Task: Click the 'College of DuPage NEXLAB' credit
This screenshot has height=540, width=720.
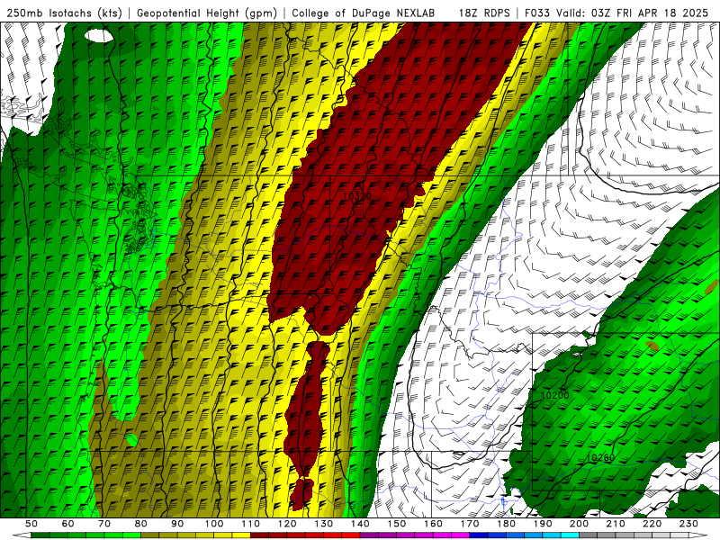Action: pyautogui.click(x=364, y=13)
